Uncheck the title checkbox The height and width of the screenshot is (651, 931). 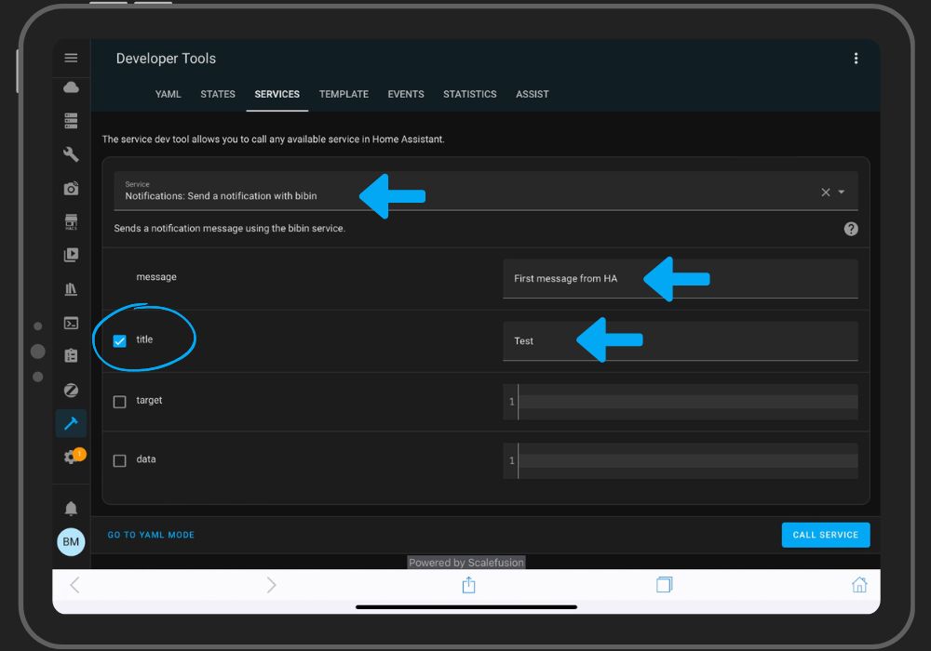coord(119,340)
